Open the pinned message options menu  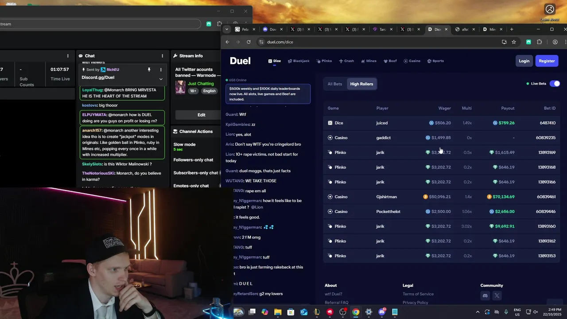(x=161, y=70)
